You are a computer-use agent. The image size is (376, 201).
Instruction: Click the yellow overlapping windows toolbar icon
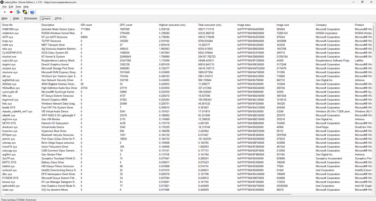(x=25, y=12)
